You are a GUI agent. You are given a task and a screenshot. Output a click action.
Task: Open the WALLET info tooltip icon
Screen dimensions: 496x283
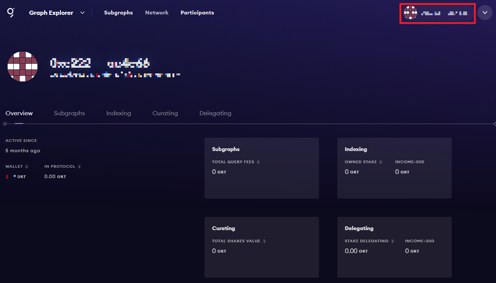tap(27, 166)
